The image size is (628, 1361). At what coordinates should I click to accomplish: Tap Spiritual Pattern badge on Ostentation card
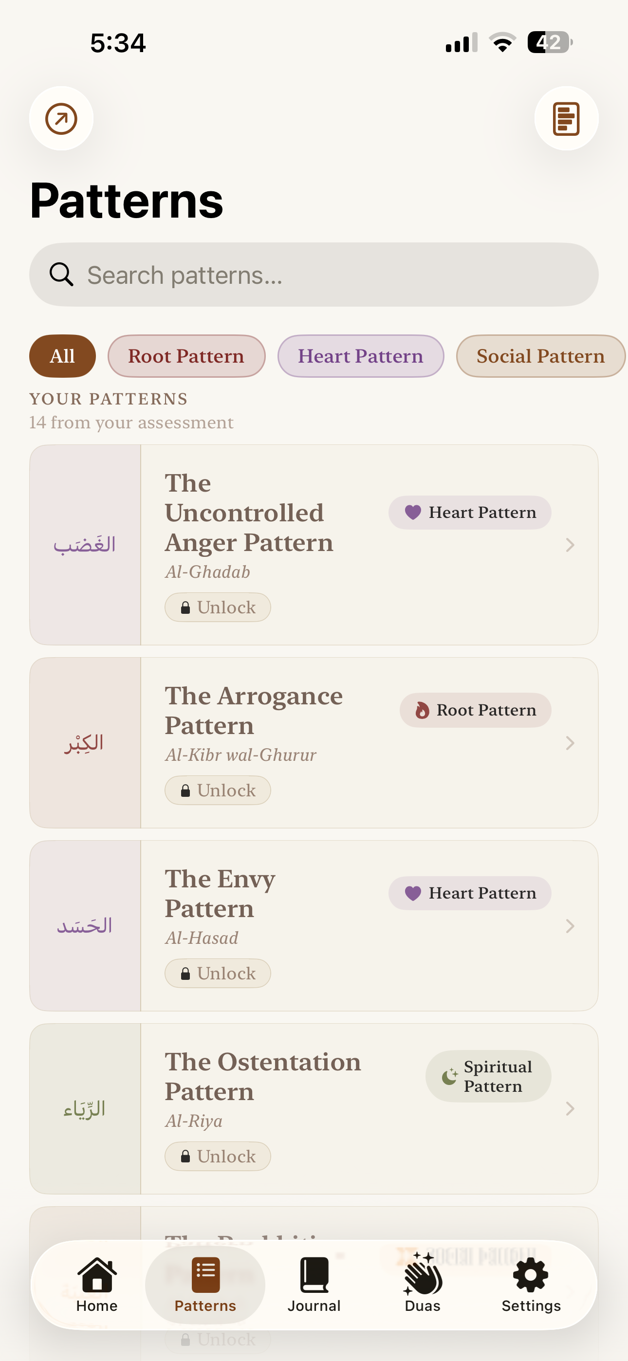coord(488,1076)
